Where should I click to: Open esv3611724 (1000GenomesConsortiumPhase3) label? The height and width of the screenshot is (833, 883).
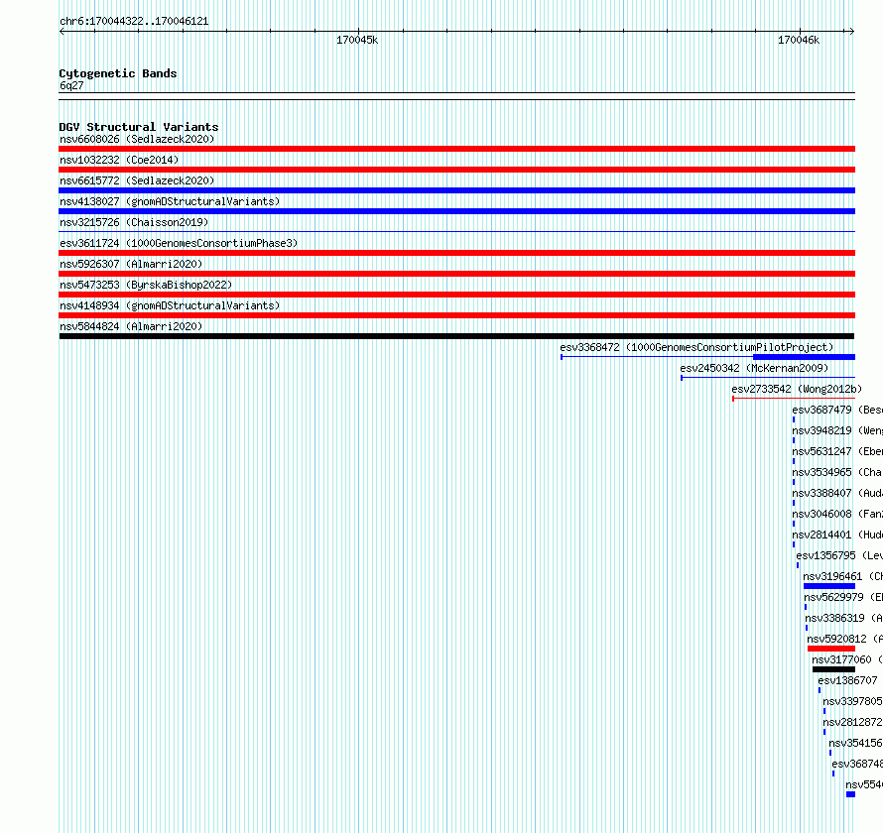(179, 243)
